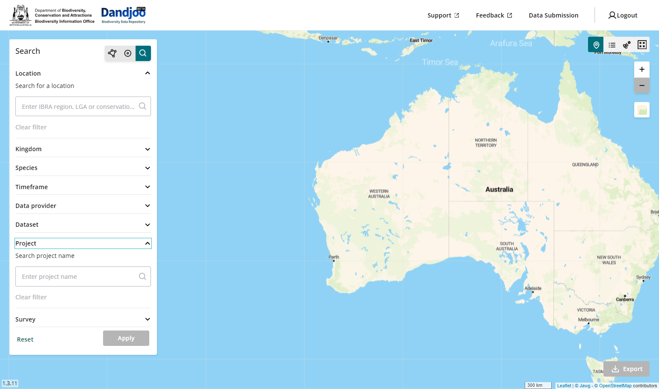
Task: Click Export button
Action: click(626, 369)
